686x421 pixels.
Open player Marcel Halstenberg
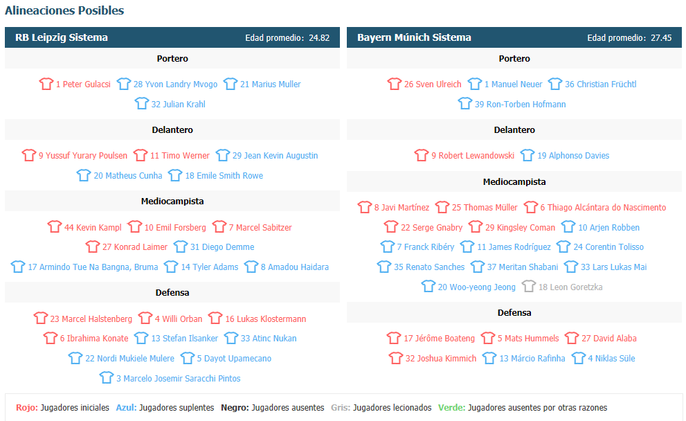(91, 319)
